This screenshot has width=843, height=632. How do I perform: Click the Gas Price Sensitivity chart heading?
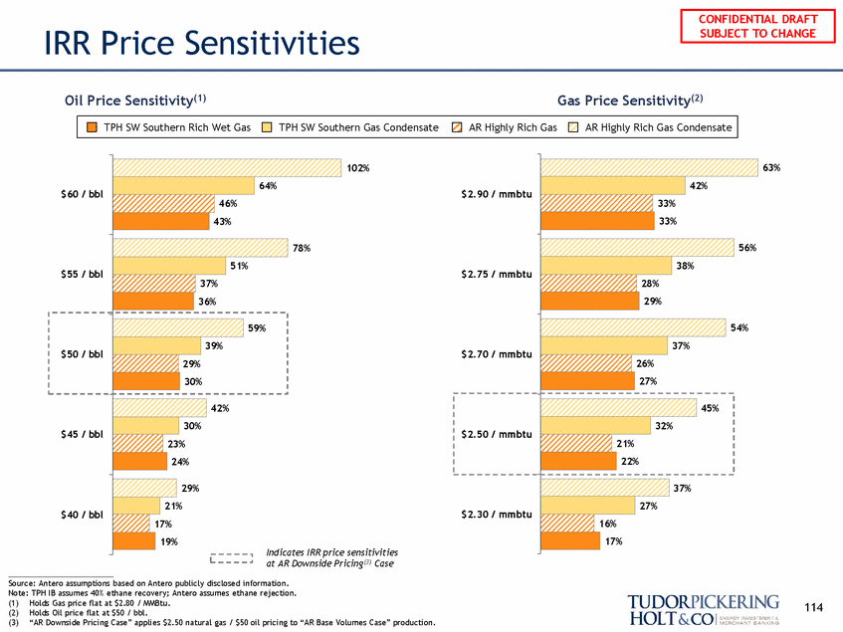630,101
